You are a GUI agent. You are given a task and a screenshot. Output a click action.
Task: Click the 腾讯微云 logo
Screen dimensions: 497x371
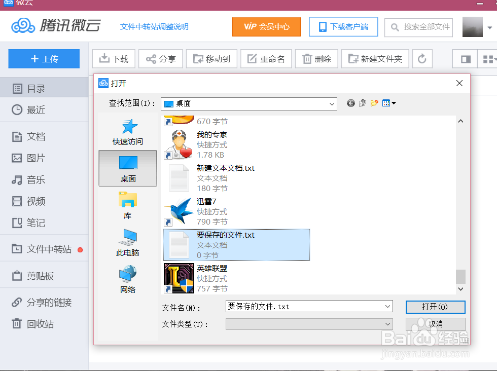click(x=56, y=25)
